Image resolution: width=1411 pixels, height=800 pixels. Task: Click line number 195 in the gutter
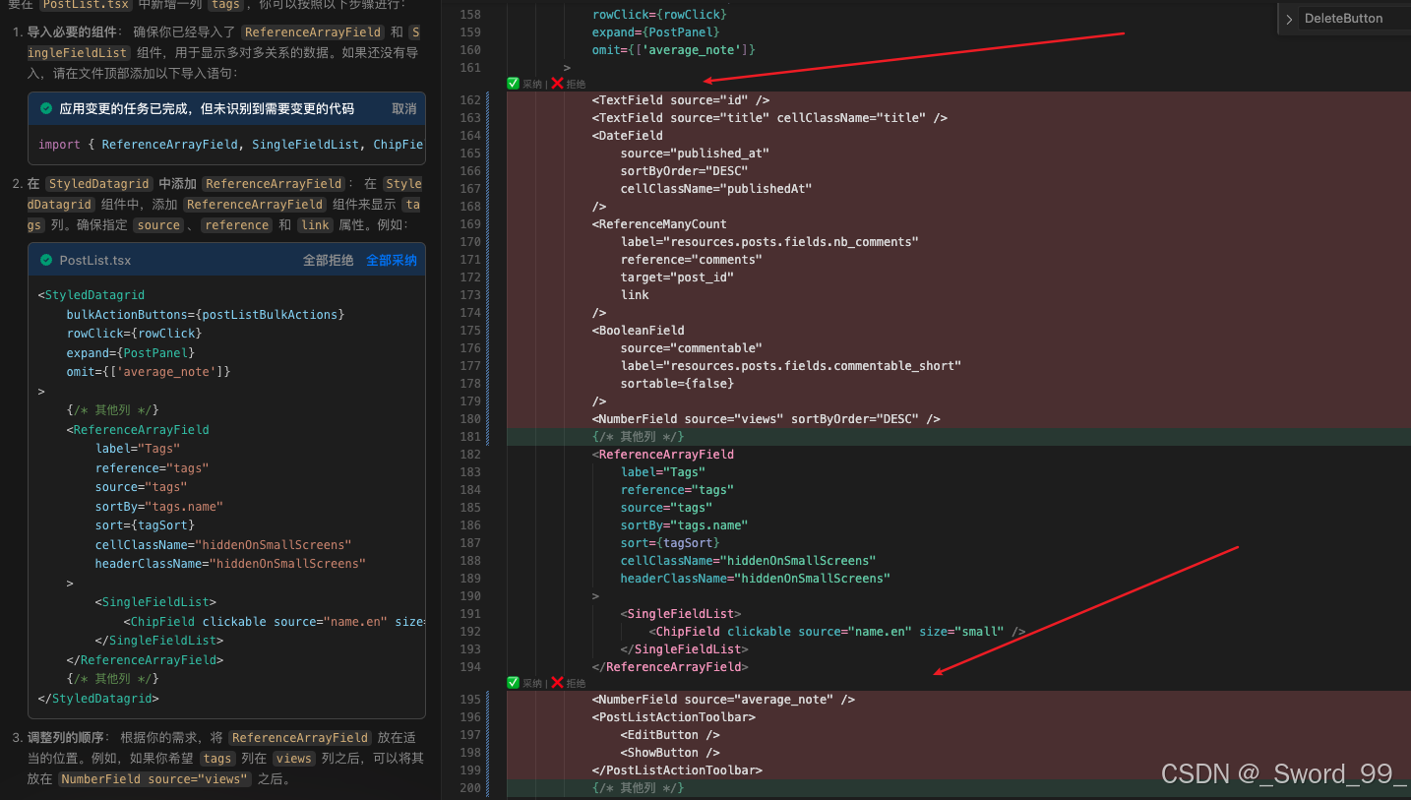tap(470, 700)
